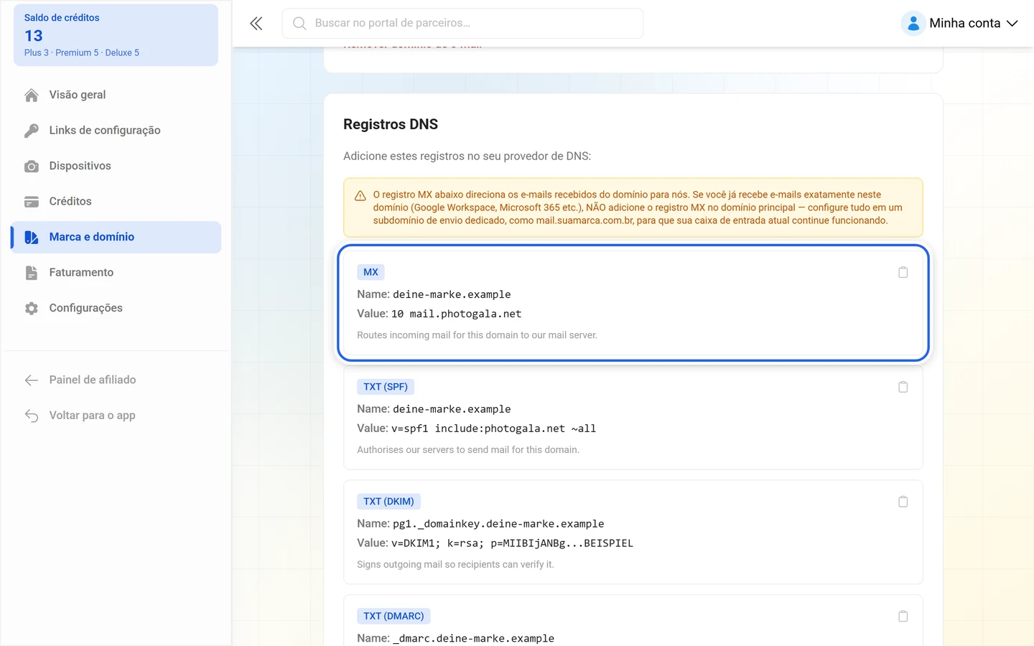Click the Registros DNS heading
The width and height of the screenshot is (1034, 646).
point(391,124)
